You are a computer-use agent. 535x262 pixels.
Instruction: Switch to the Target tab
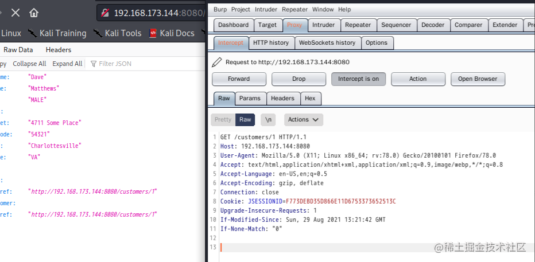267,25
